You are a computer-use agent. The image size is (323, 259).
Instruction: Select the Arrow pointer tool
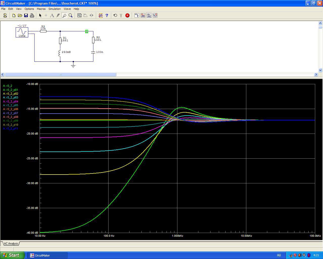40,15
